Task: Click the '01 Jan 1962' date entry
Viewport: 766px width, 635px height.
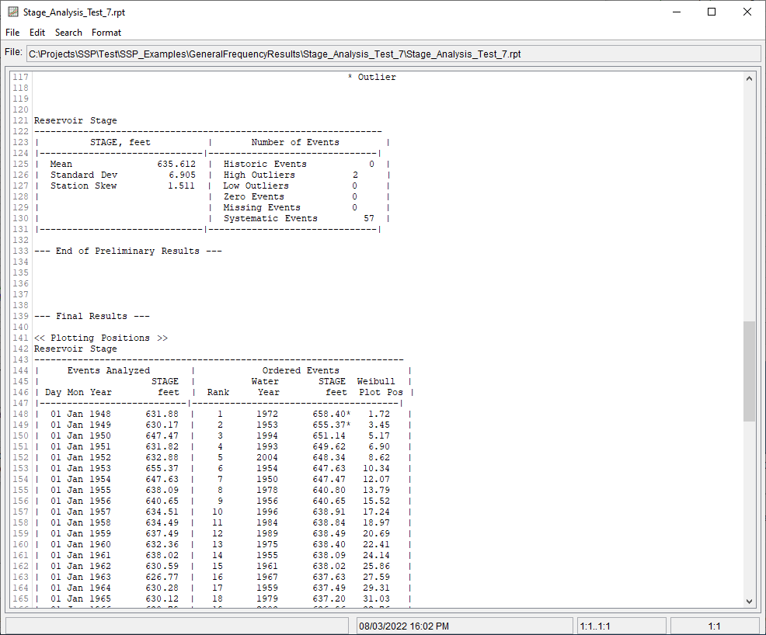Action: tap(81, 566)
